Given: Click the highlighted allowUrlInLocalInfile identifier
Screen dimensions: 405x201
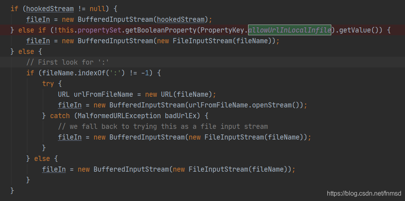Looking at the screenshot, I should (290, 30).
